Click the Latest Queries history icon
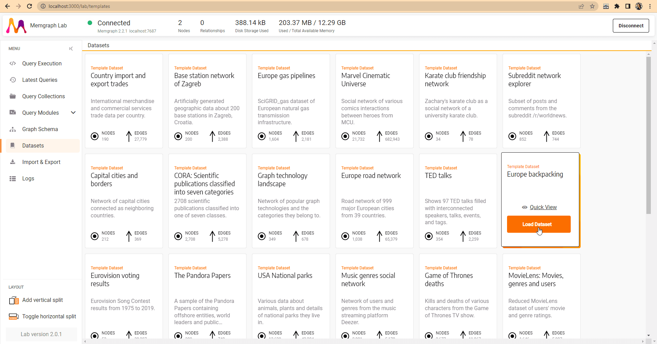The image size is (657, 344). (x=13, y=80)
